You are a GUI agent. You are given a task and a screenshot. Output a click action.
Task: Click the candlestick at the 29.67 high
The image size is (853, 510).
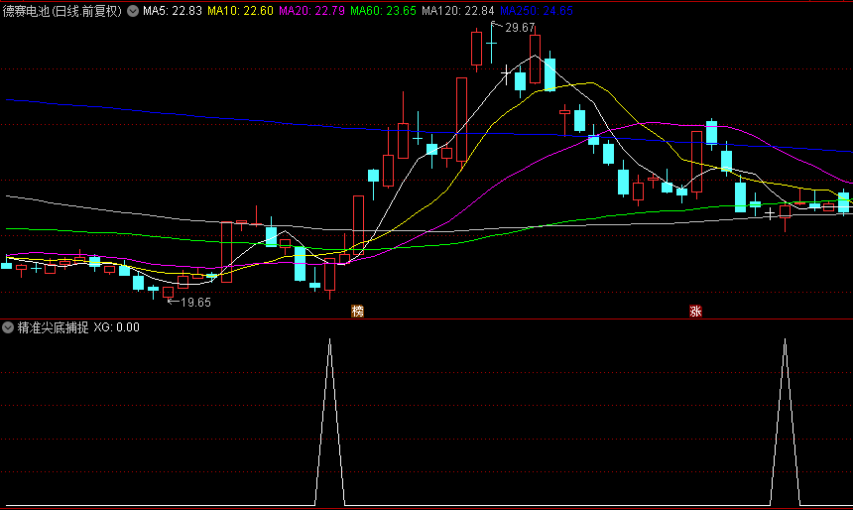[x=491, y=43]
